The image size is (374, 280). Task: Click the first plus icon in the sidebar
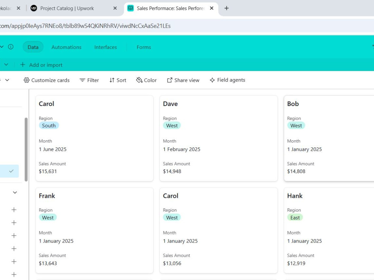14,210
